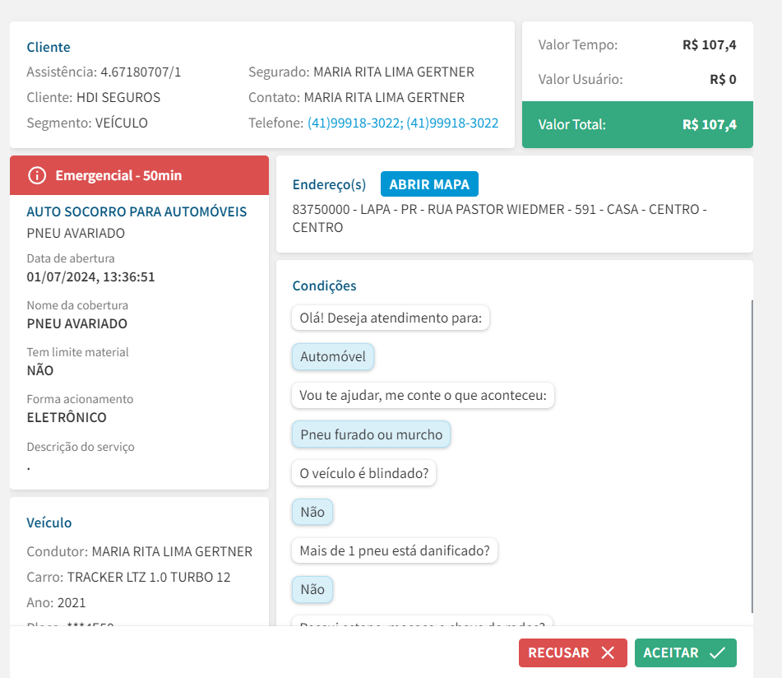Decline the request with RECUSAR
Viewport: 782px width, 678px height.
(572, 652)
